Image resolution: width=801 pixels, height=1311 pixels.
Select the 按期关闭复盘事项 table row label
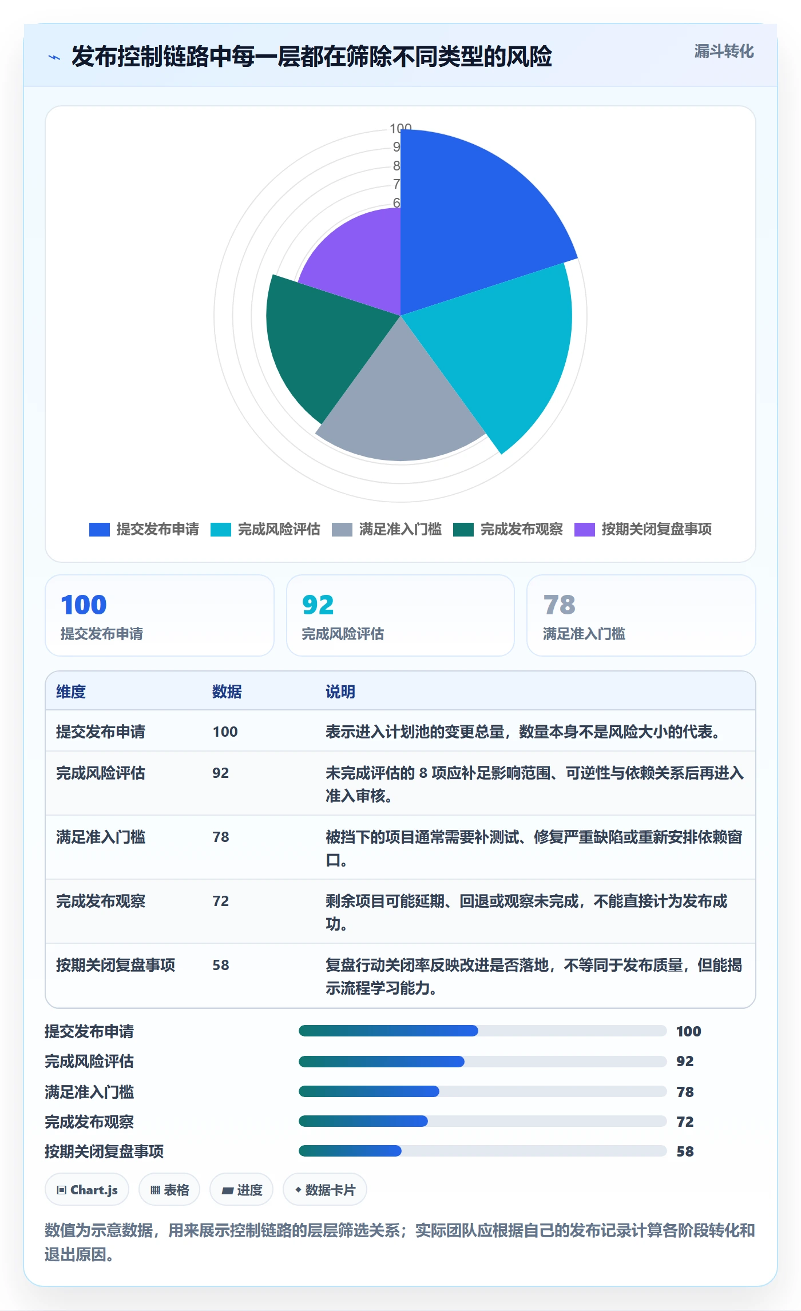pos(116,965)
